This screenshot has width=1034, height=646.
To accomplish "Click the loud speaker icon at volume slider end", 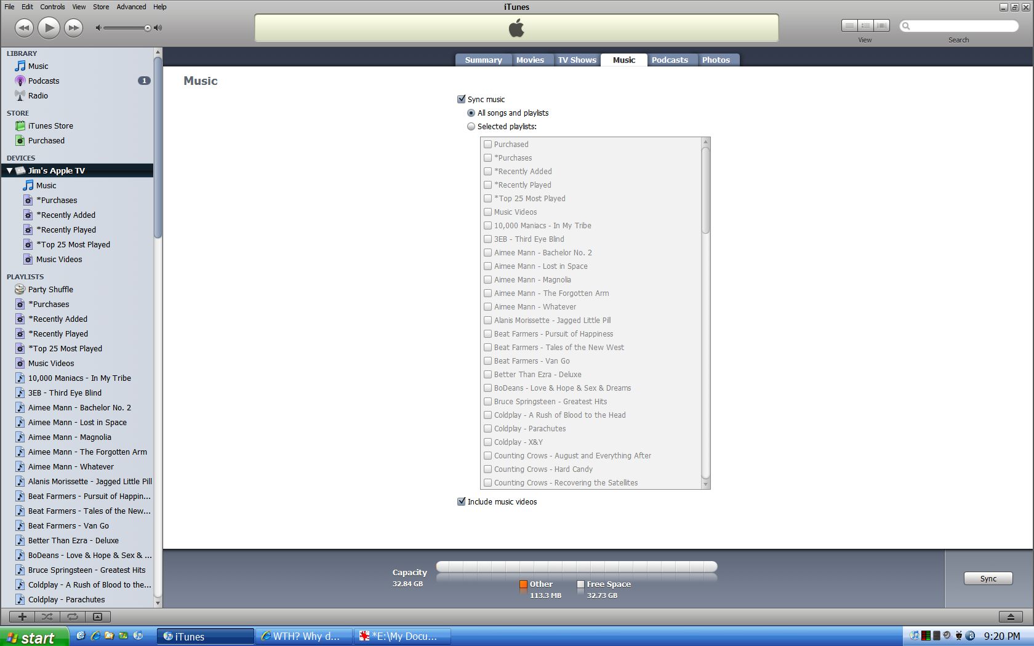I will [x=158, y=28].
